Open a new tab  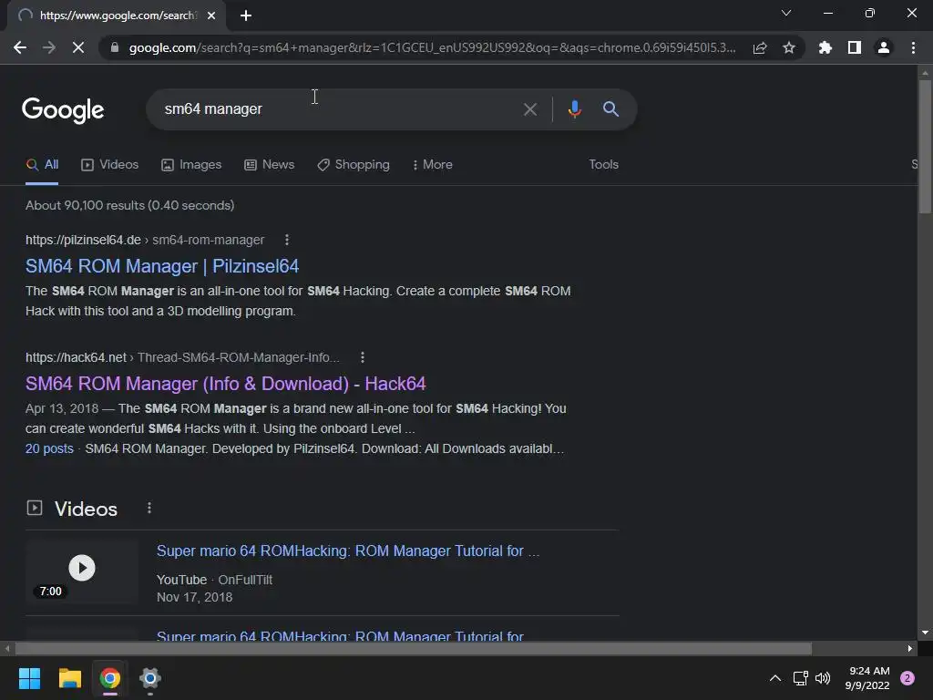click(246, 15)
